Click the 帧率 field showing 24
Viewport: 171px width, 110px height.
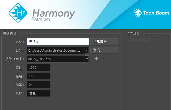[39, 85]
